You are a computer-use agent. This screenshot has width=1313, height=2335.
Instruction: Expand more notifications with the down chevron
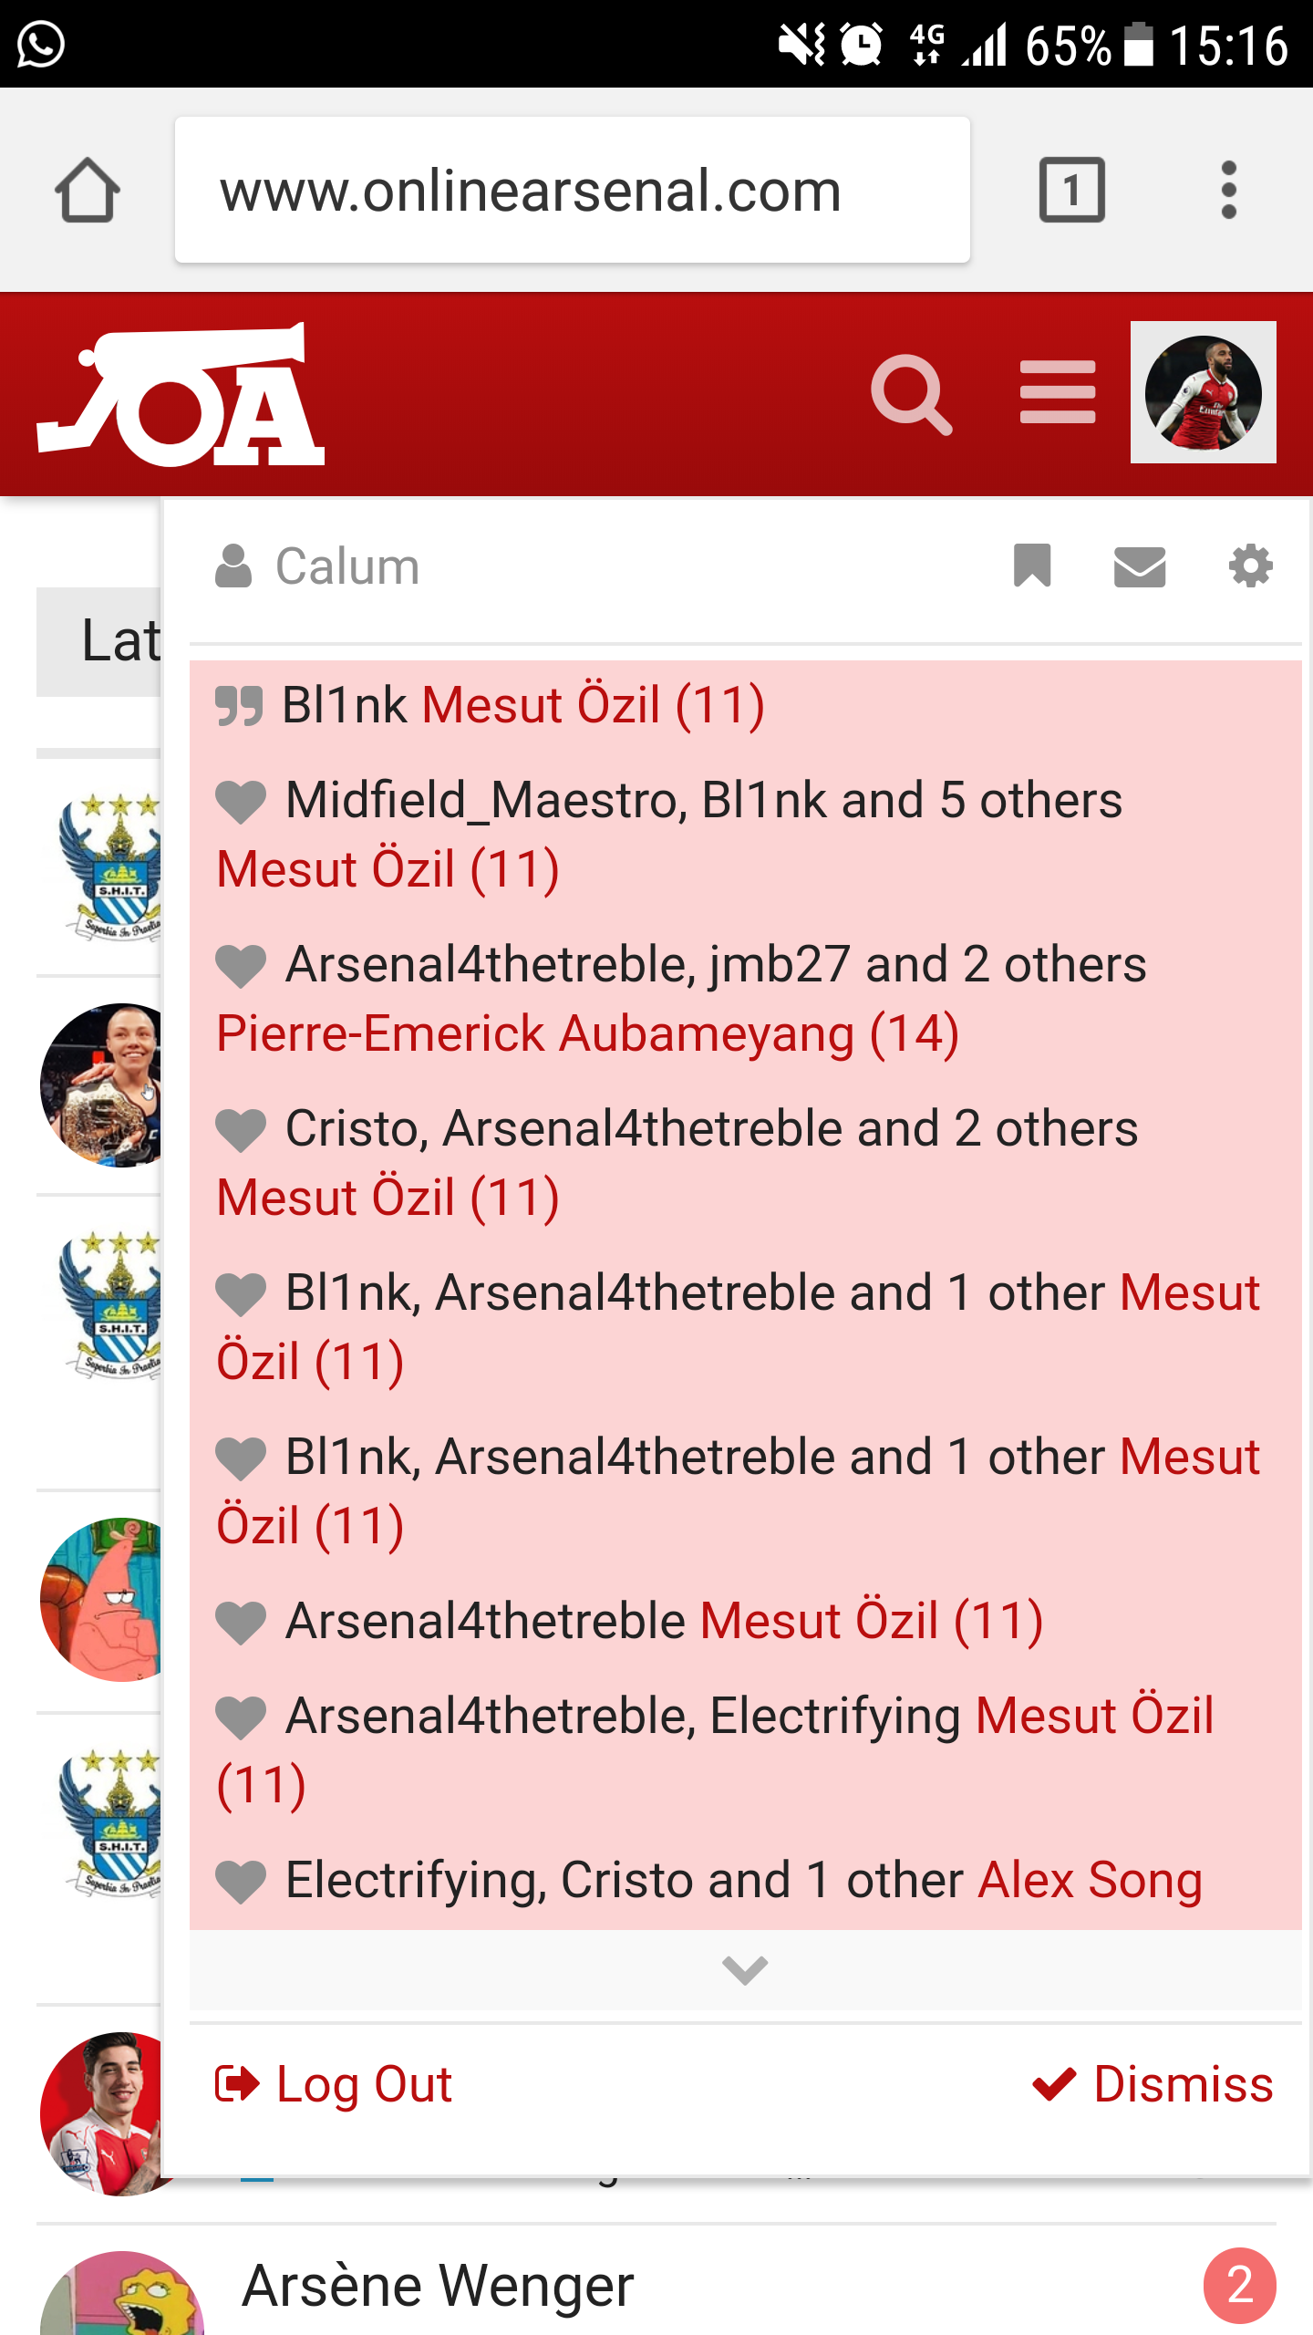745,1970
